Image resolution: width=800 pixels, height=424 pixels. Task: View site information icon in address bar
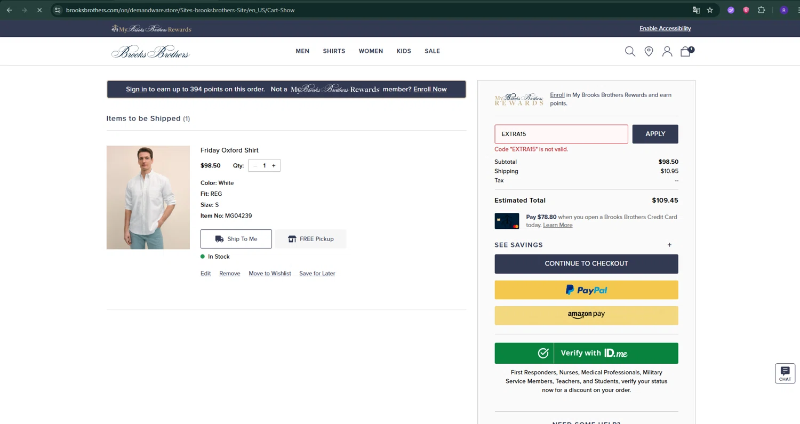click(58, 10)
